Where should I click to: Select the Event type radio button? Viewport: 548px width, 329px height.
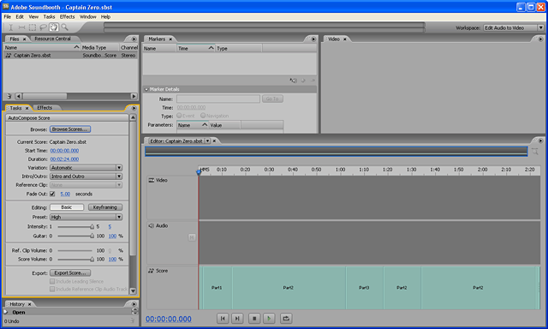pyautogui.click(x=179, y=116)
